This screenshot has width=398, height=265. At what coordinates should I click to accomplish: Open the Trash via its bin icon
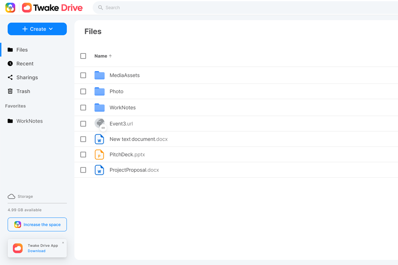coord(10,91)
